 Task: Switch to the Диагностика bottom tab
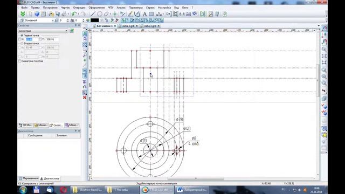click(x=50, y=178)
